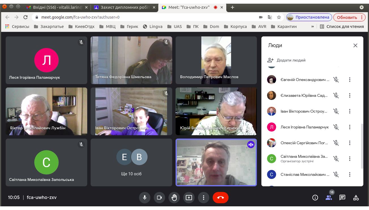This screenshot has height=210, width=369.
Task: Toggle the camera button in call controls
Action: point(159,198)
